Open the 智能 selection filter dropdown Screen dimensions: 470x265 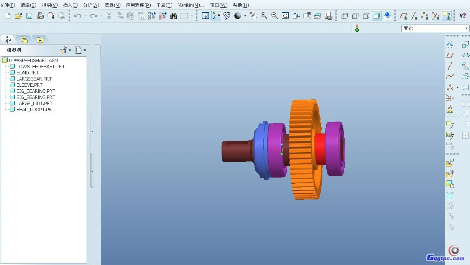pyautogui.click(x=435, y=28)
